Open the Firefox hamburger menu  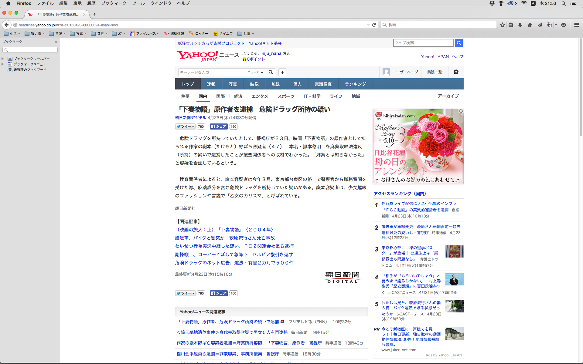[x=576, y=25]
